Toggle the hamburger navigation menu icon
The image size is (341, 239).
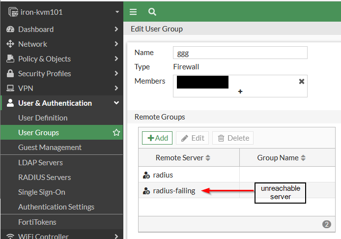(x=133, y=12)
